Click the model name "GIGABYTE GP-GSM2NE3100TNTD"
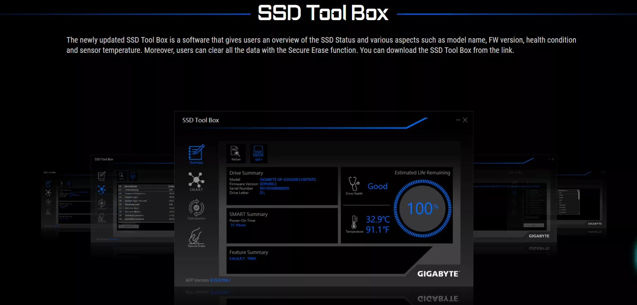This screenshot has height=305, width=637. click(288, 180)
